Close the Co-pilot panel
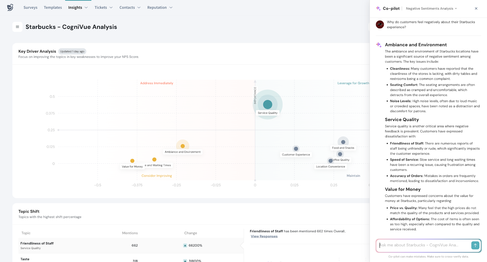This screenshot has width=487, height=262. (476, 9)
